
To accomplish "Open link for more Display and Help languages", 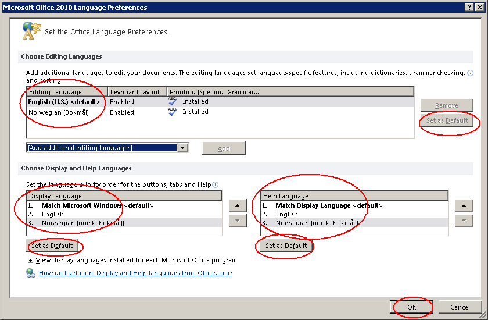I will 135,273.
